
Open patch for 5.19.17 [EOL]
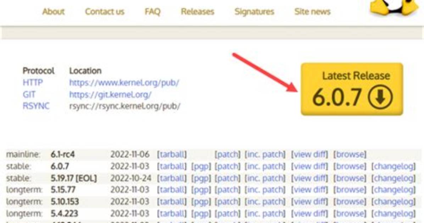(227, 178)
